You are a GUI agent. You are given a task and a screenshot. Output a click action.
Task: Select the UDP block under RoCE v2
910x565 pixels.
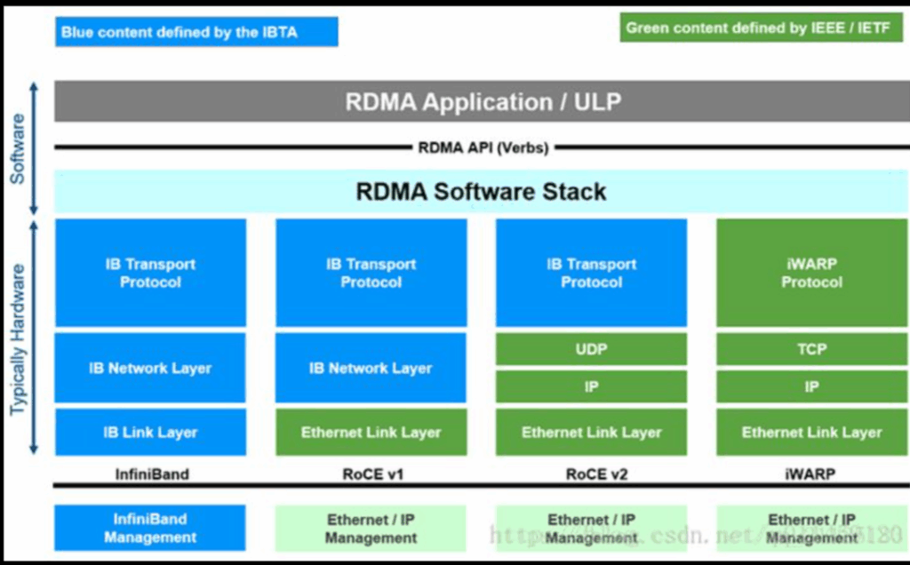pyautogui.click(x=591, y=349)
